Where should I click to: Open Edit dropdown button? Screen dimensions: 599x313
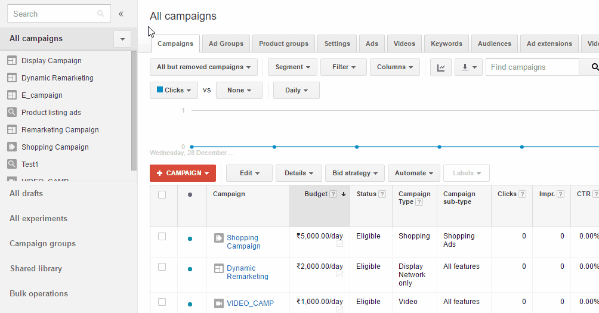(249, 173)
